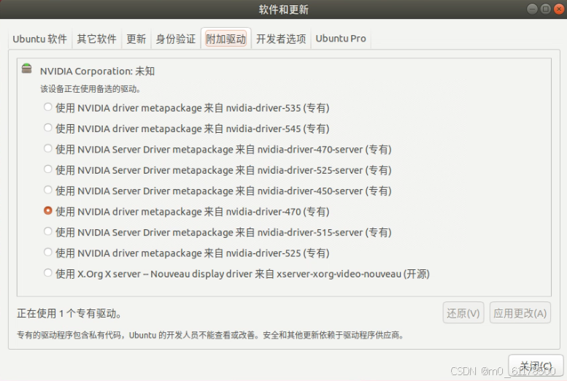Switch to the Ubuntu Pro tab
The image size is (567, 381).
coord(341,39)
